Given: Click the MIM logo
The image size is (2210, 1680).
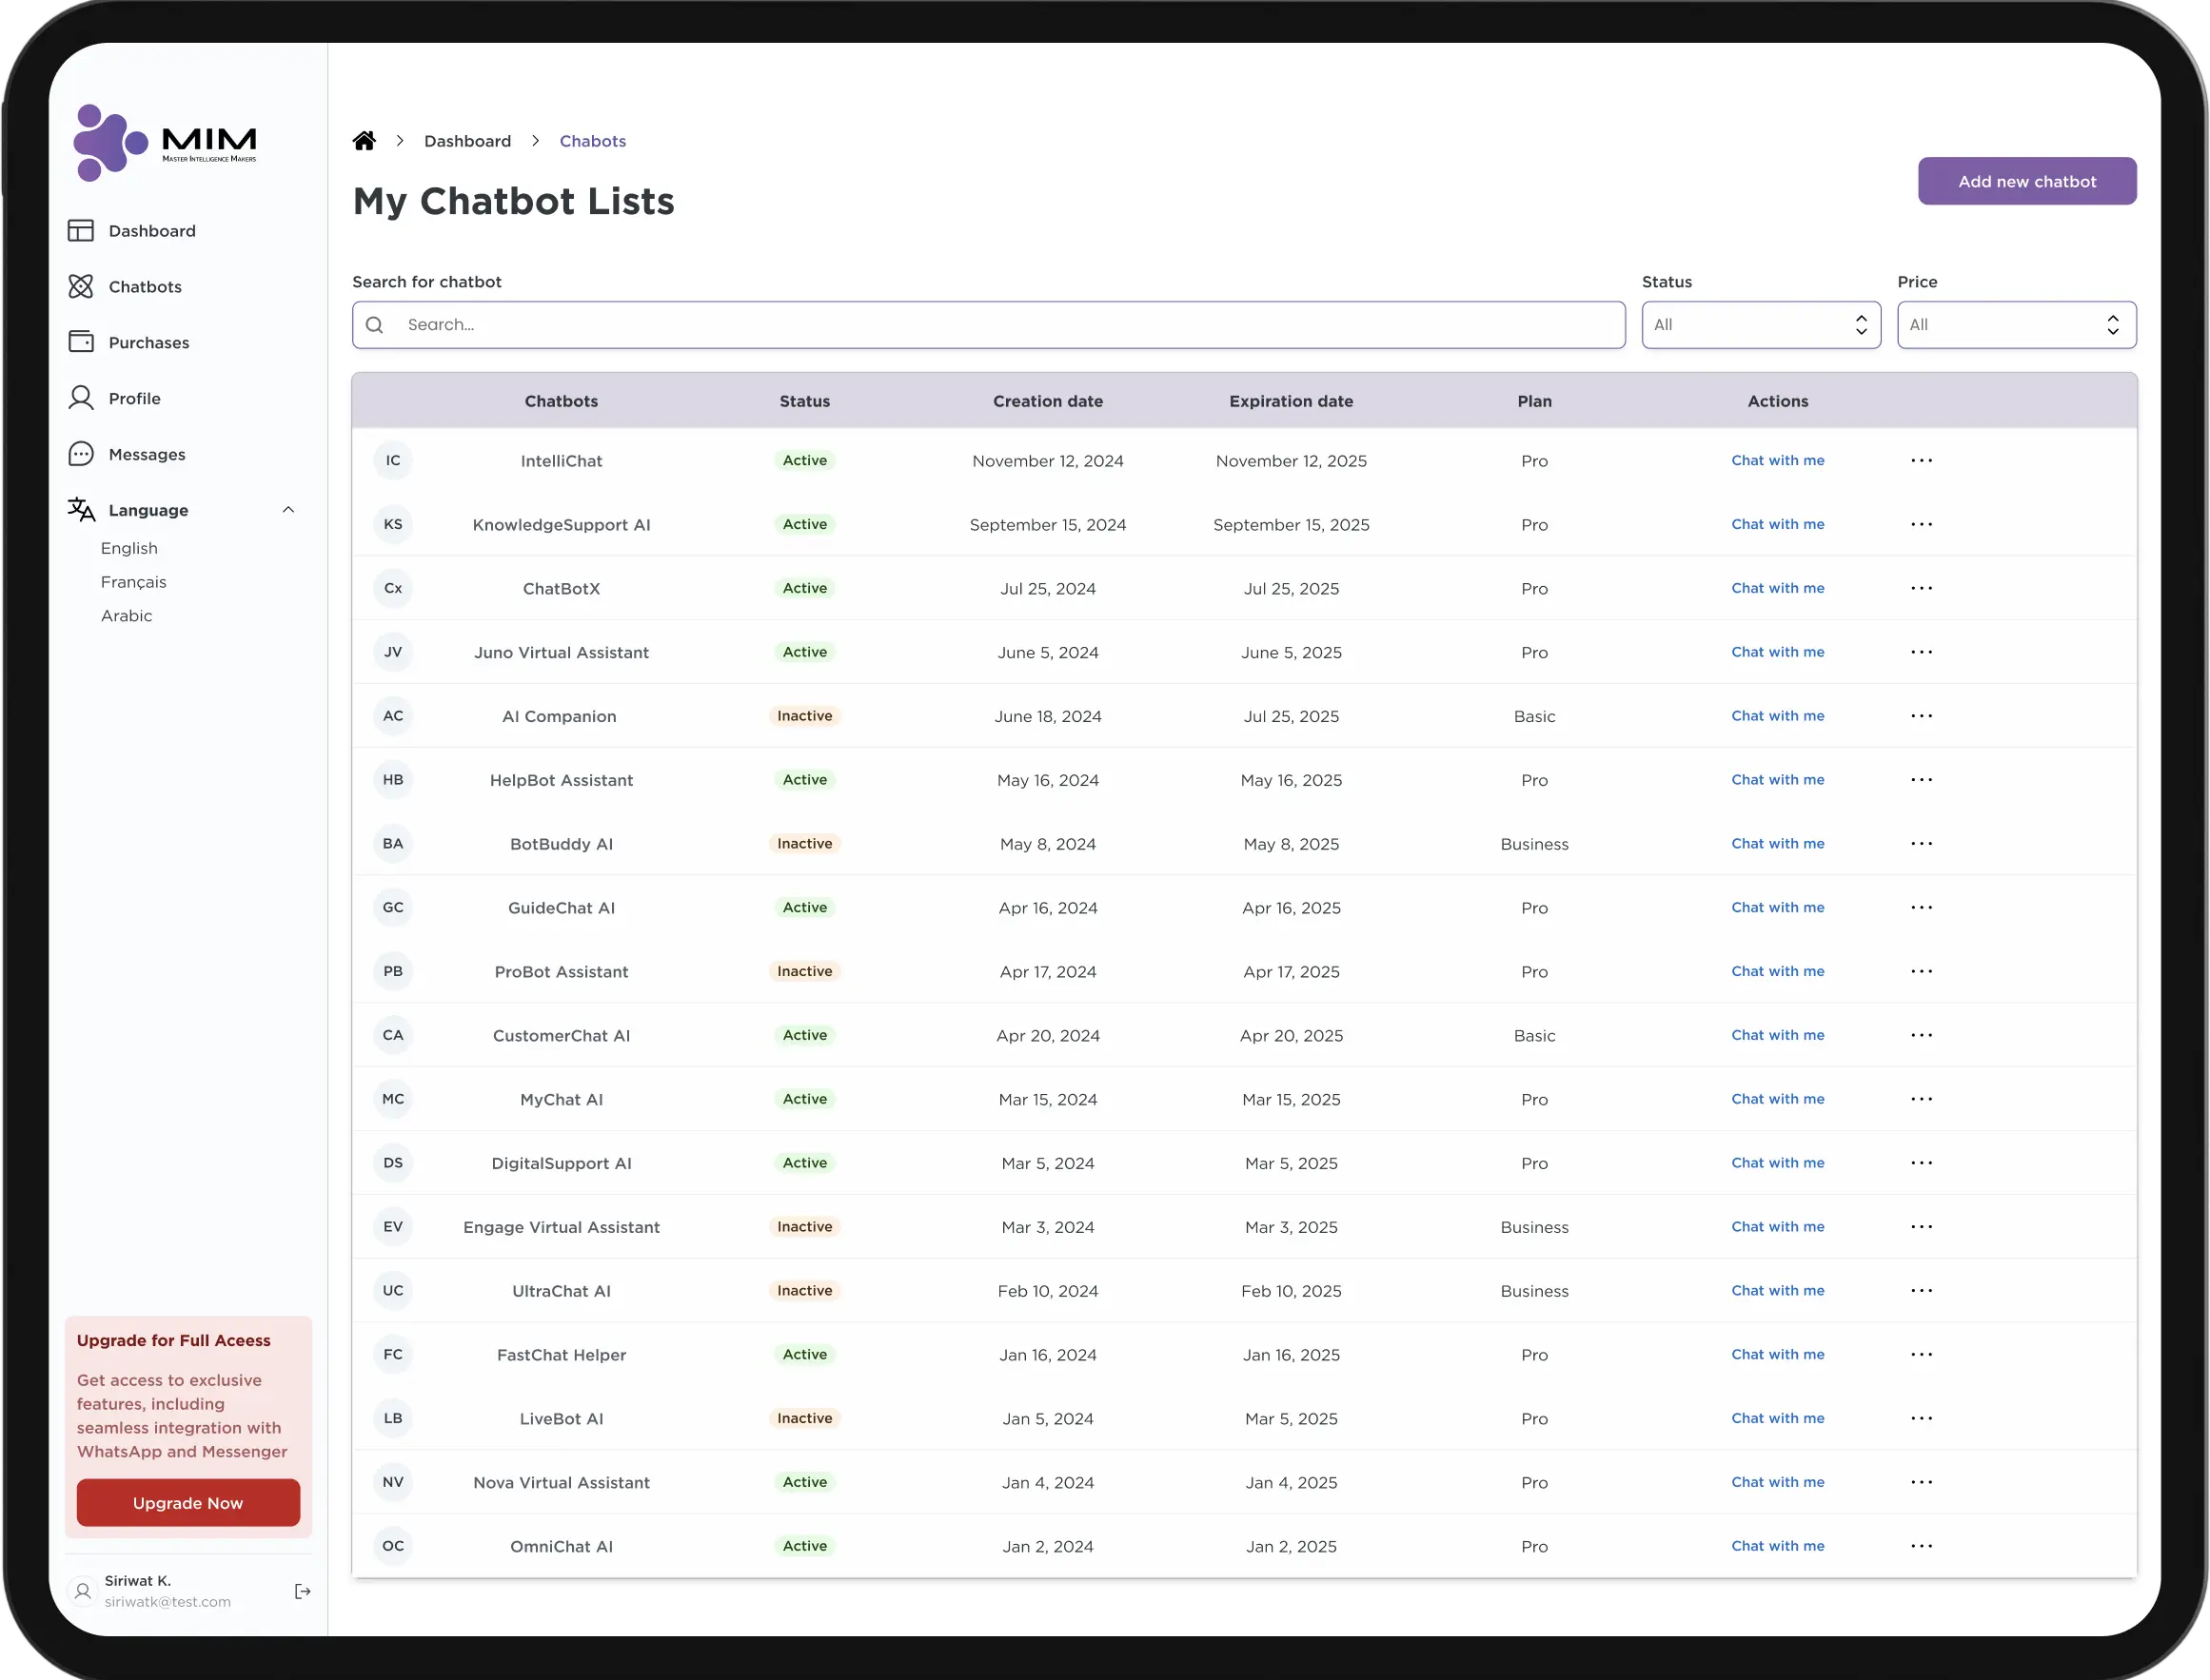Looking at the screenshot, I should 165,143.
